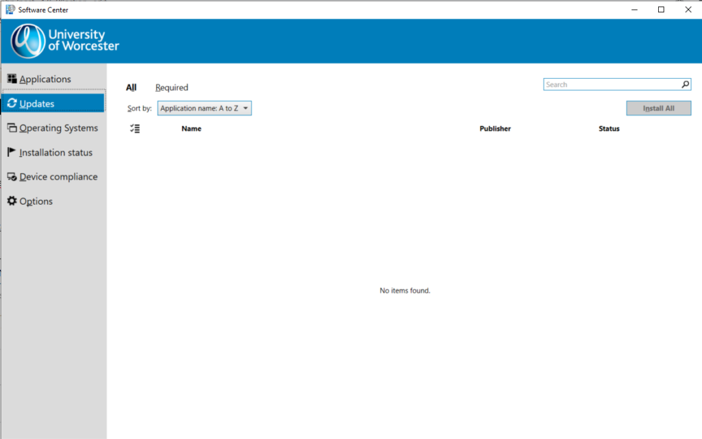Open the Applications section label
The image size is (702, 439).
pos(45,79)
